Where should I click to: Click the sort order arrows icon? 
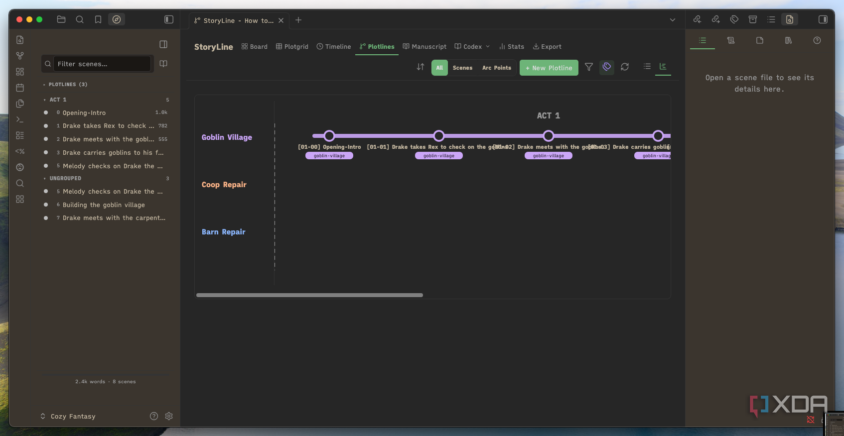[x=421, y=67]
